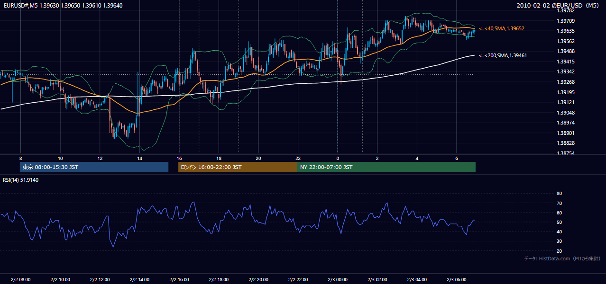The height and width of the screenshot is (284, 606).
Task: Click hour tick 10 on price chart time axis
Action: 60,158
